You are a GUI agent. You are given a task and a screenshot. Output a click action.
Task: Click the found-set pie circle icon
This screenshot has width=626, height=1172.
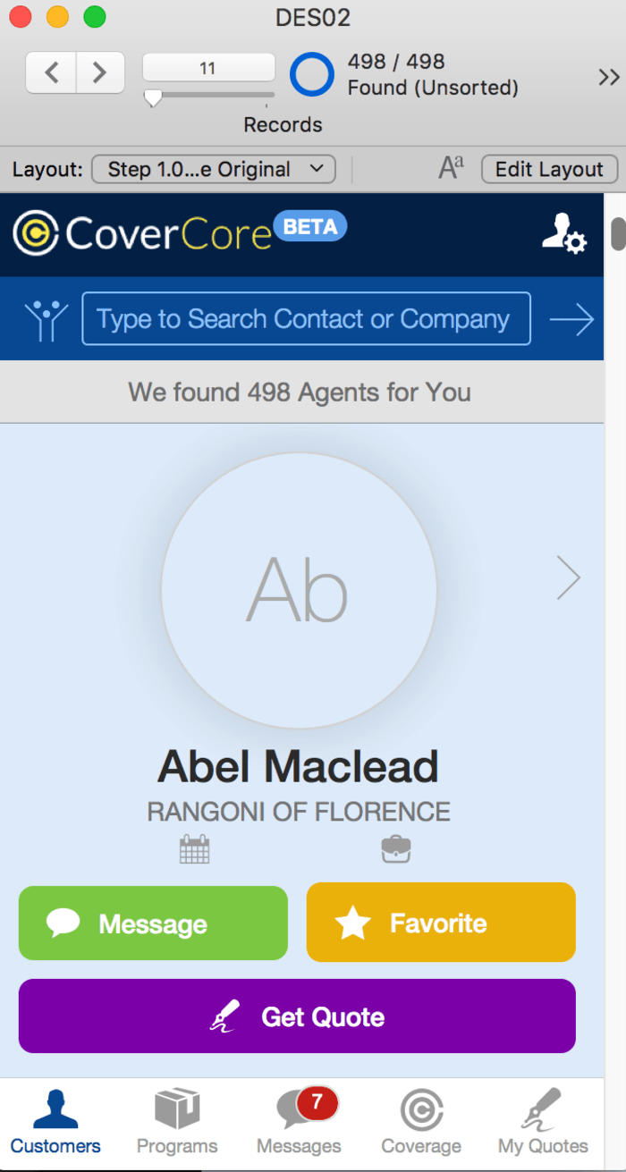[311, 74]
